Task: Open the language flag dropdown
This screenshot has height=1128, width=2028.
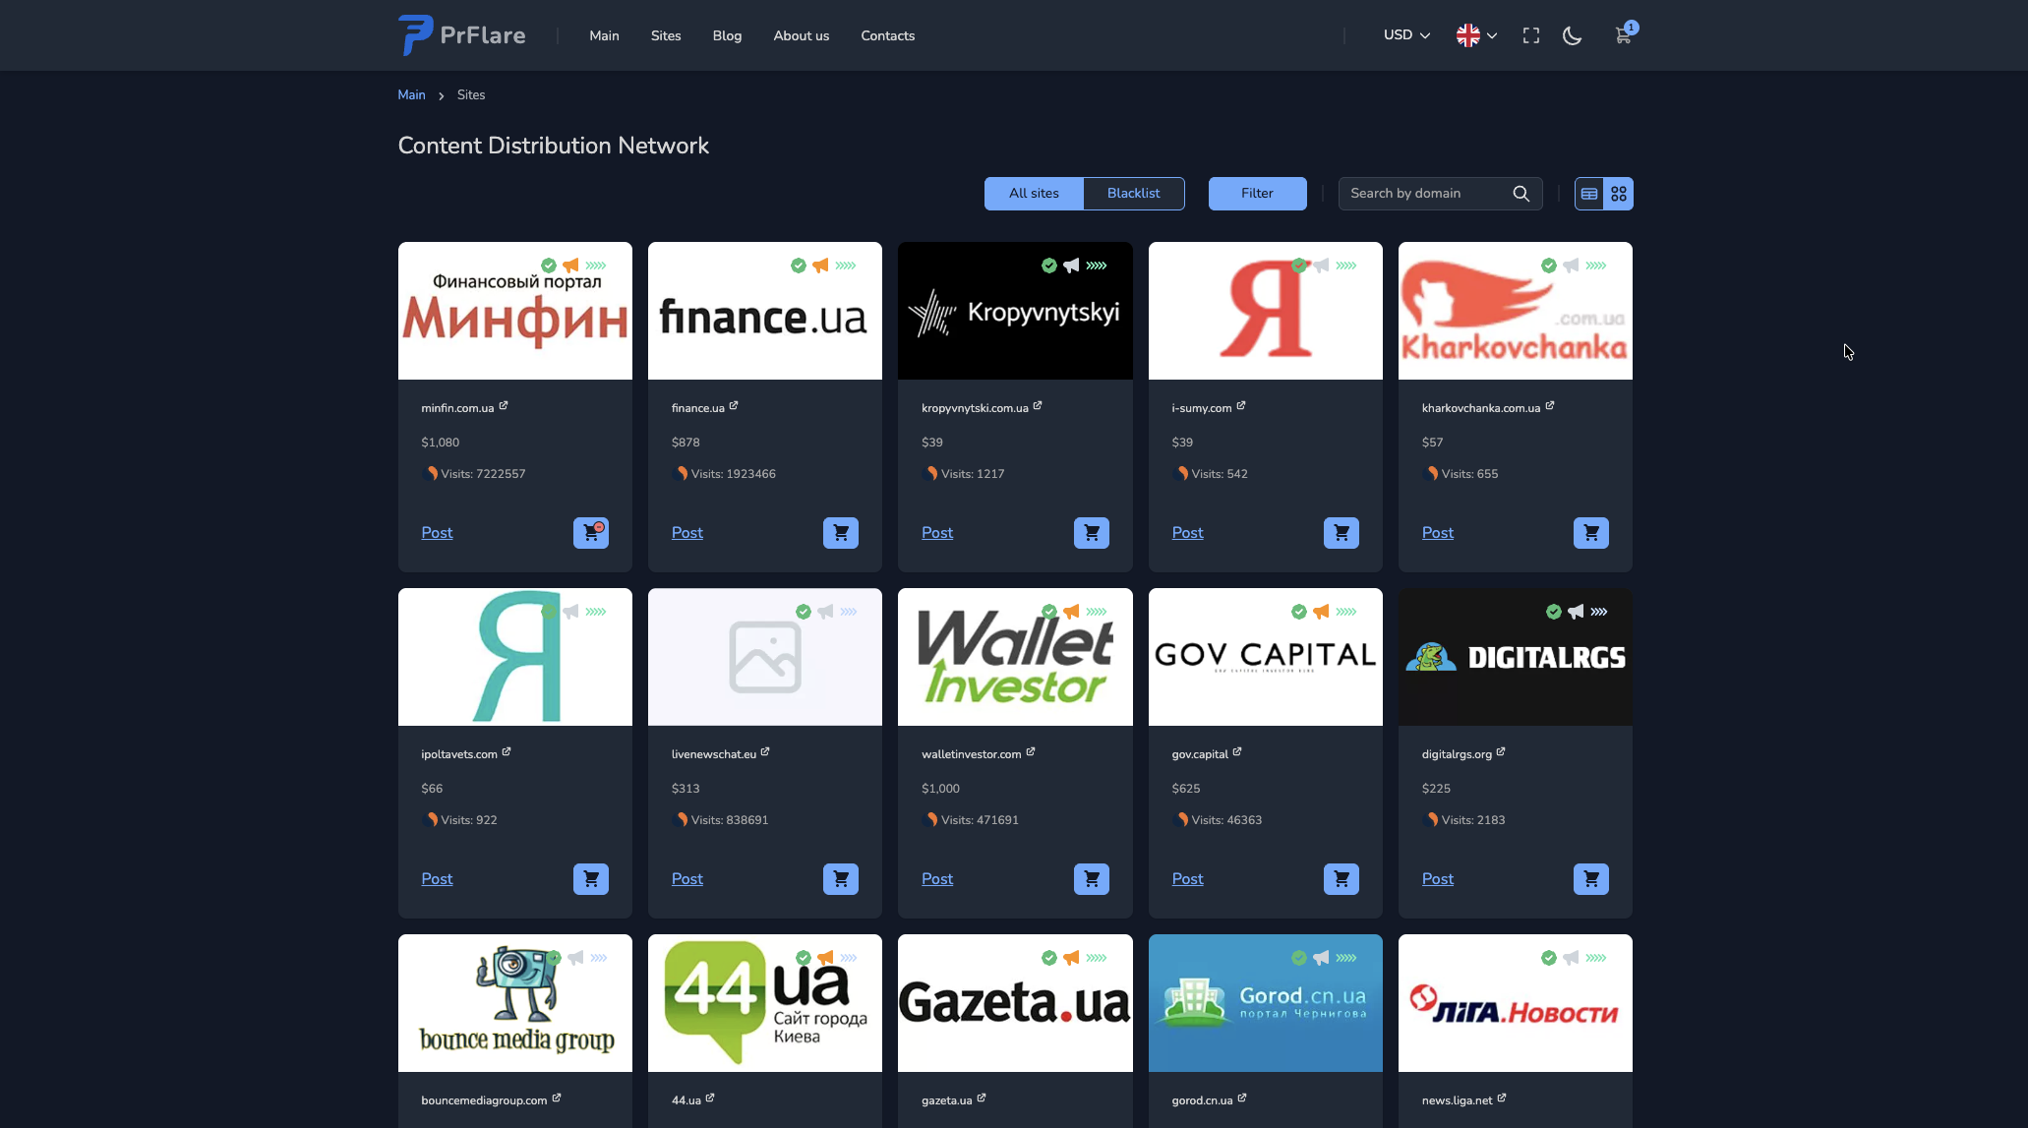Action: (x=1476, y=35)
